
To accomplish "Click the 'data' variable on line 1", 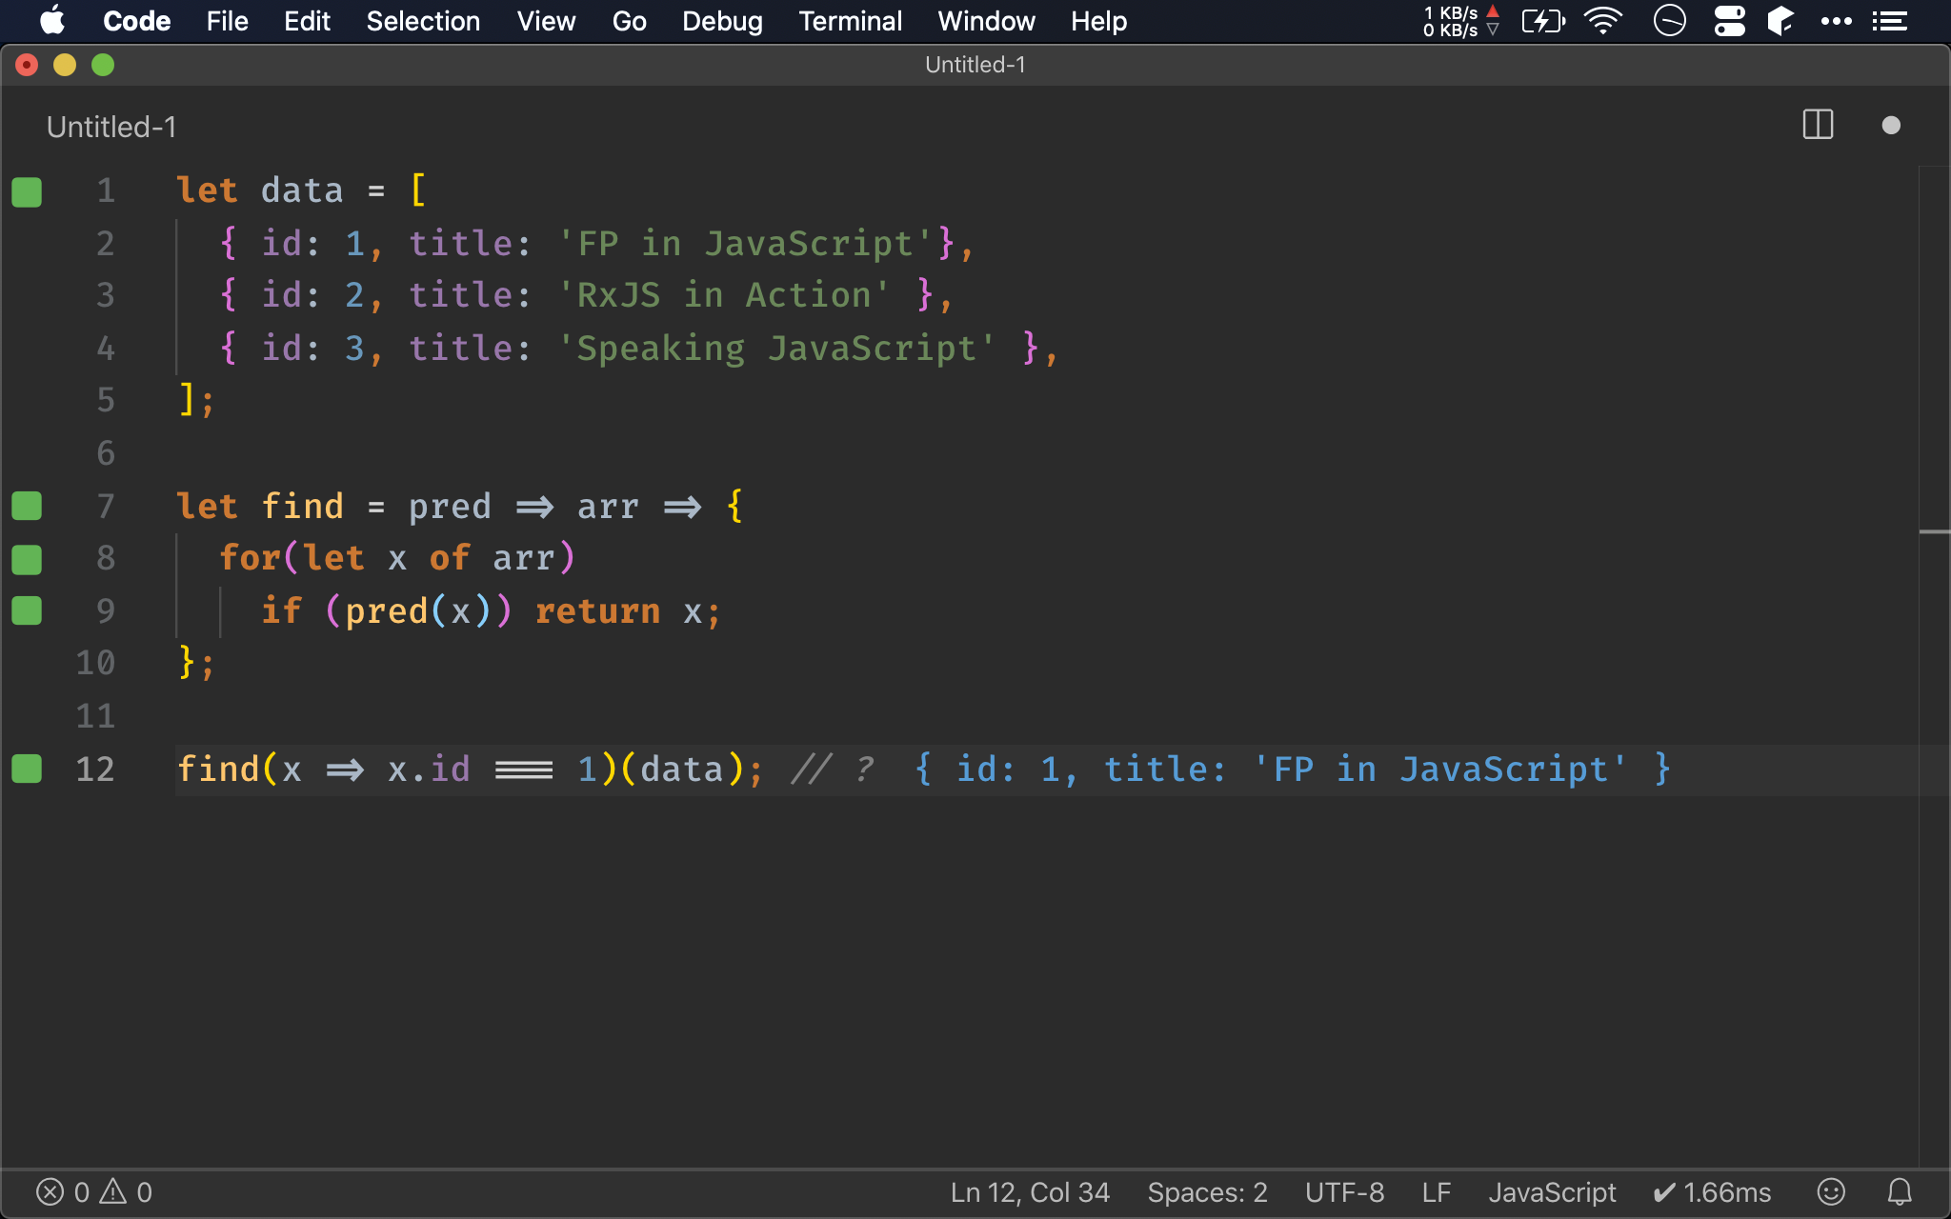I will [x=302, y=190].
